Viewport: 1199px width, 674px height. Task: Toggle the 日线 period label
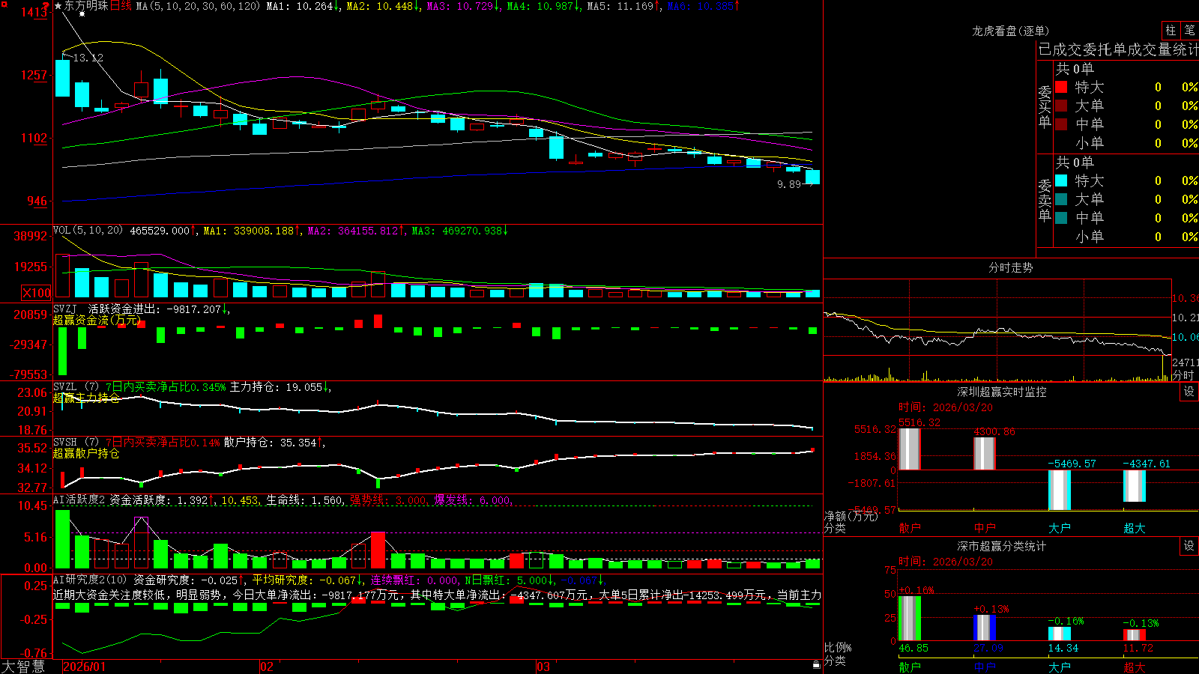click(x=121, y=6)
